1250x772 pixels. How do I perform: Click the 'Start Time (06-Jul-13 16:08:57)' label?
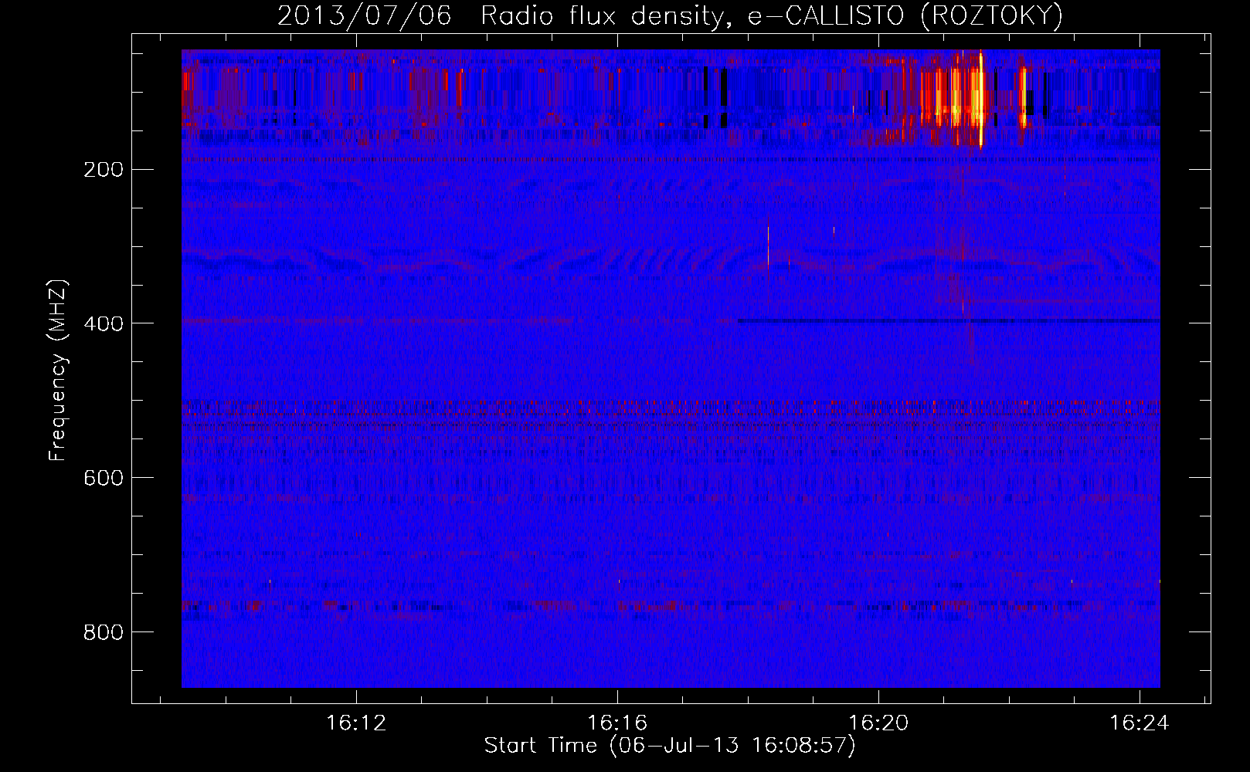click(x=670, y=745)
